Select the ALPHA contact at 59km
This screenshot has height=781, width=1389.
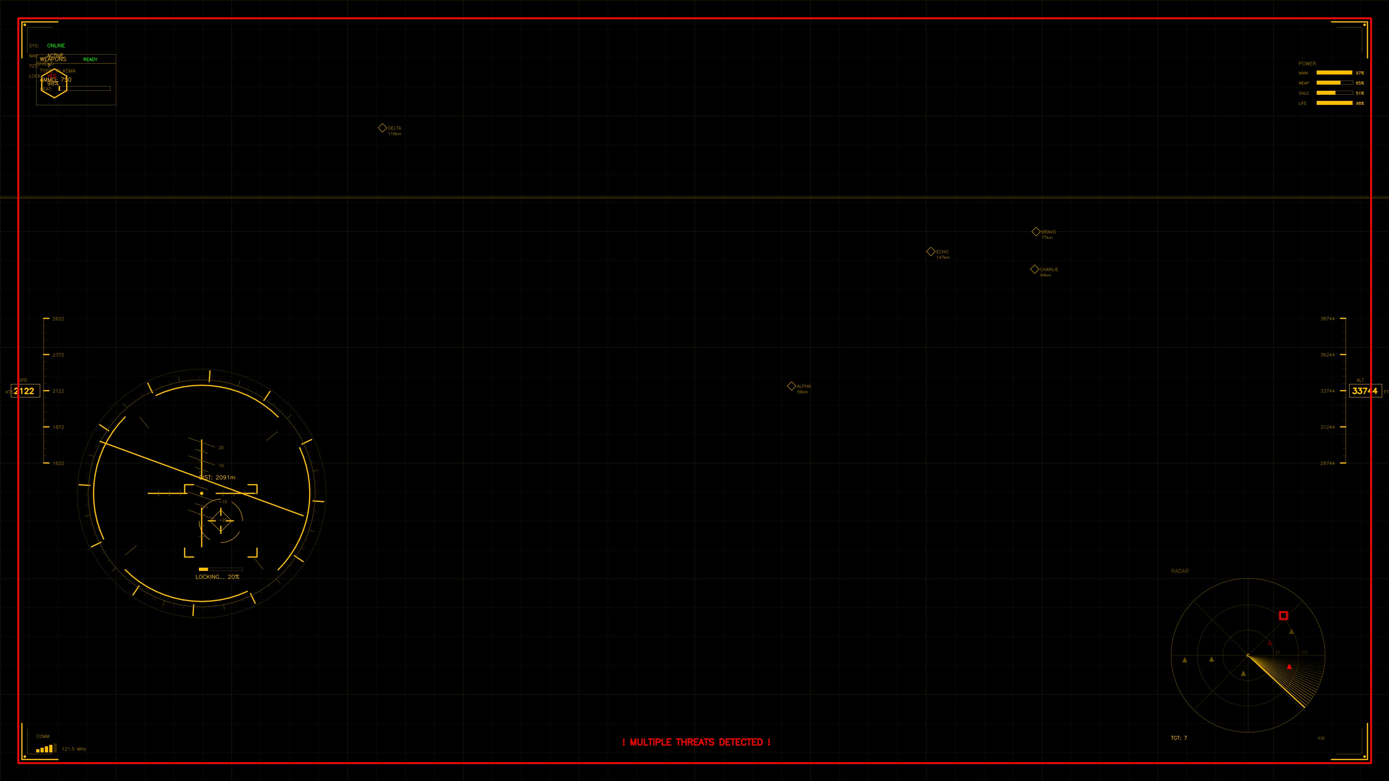tap(792, 386)
